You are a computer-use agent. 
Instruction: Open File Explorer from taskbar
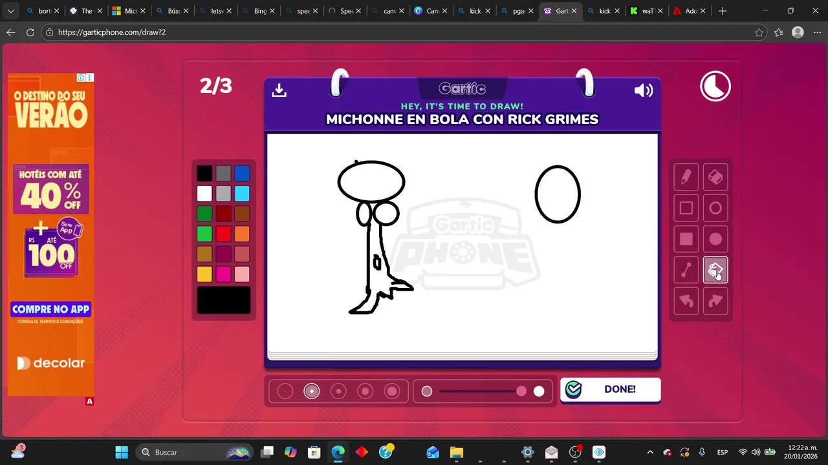[457, 452]
